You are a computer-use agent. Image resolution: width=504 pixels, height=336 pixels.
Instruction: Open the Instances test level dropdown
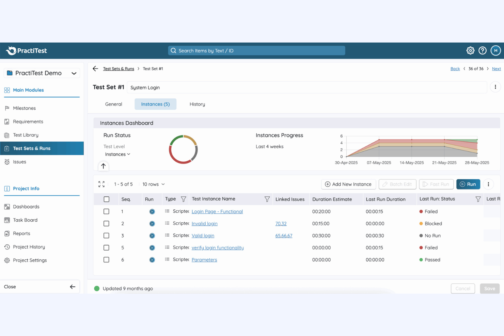click(x=117, y=154)
